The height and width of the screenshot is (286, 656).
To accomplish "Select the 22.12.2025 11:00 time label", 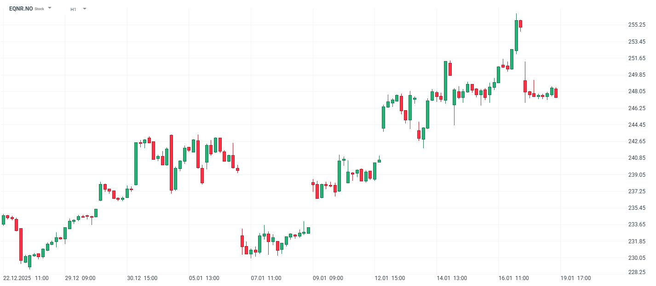I will (26, 278).
